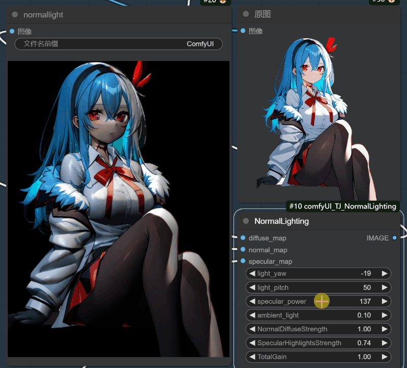Decrease SpecularHighlightsStrength with left arrow
The image size is (407, 368).
(252, 343)
